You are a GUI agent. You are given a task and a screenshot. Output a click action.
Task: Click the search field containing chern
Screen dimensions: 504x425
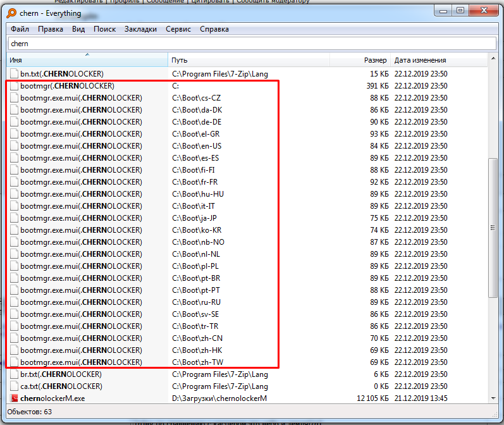pos(252,44)
